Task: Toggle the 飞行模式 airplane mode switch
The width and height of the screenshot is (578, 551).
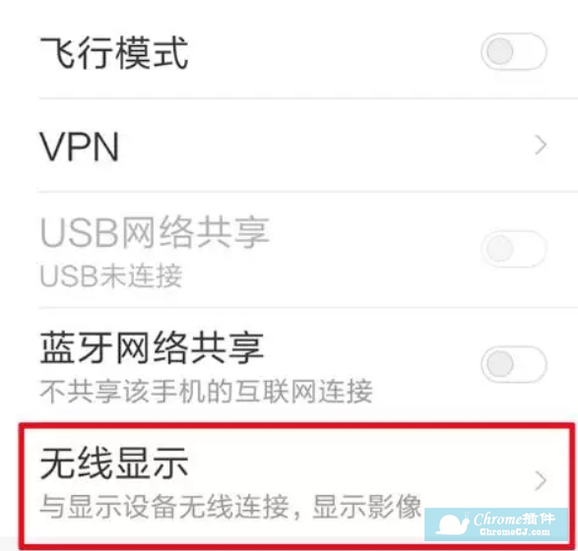Action: point(513,51)
